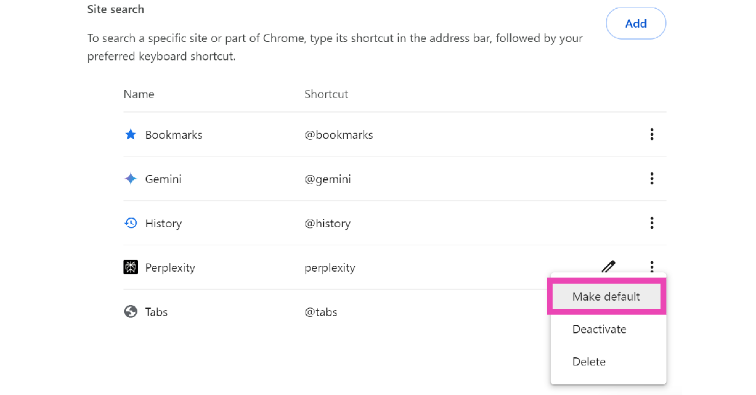Expand more actions for History row
This screenshot has width=756, height=395.
pyautogui.click(x=651, y=223)
